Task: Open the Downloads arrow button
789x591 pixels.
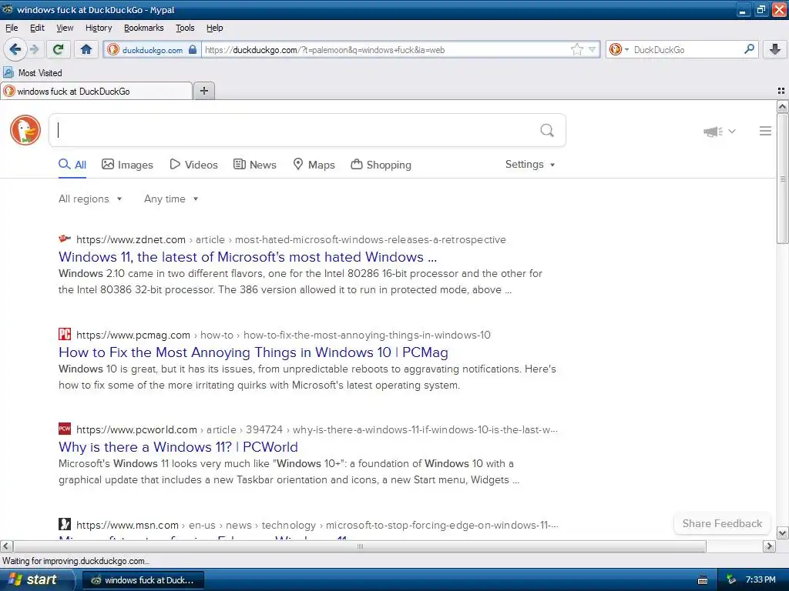Action: click(775, 49)
